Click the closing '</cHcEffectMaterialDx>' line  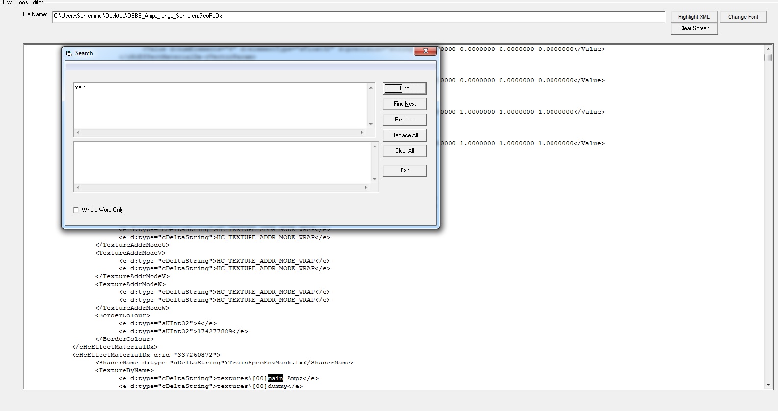[x=115, y=347]
